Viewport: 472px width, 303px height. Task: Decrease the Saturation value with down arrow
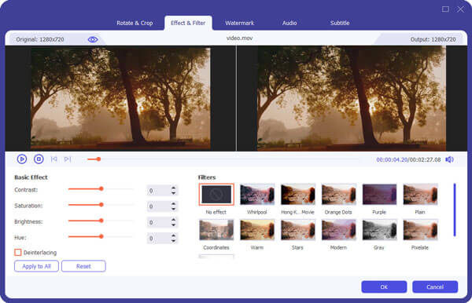[173, 209]
